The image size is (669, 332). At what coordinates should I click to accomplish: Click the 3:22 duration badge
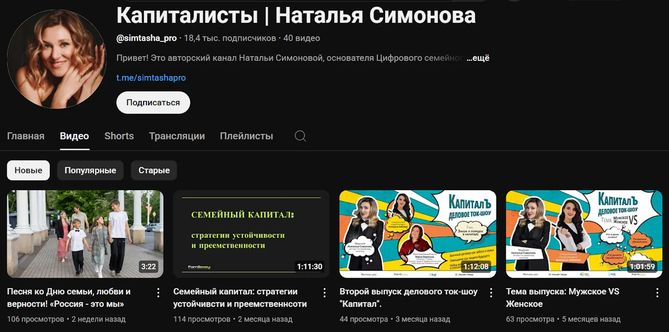pyautogui.click(x=148, y=267)
